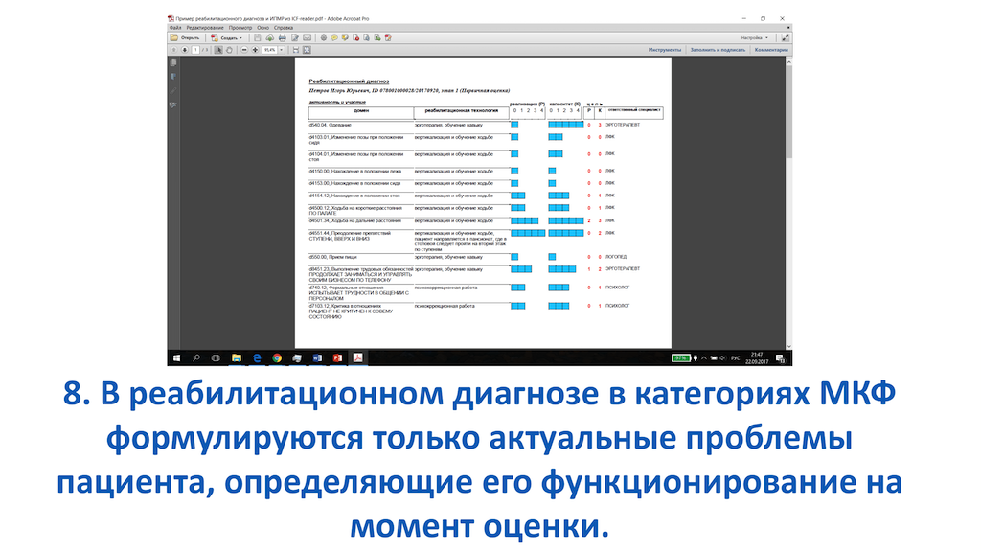Zoom out with minus button
981x552 pixels.
[244, 50]
